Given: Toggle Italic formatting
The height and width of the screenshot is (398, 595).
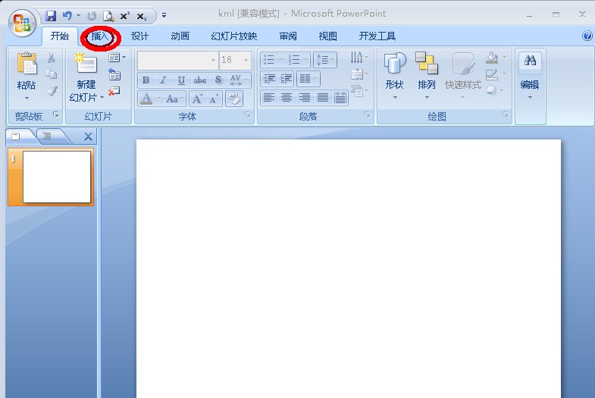Looking at the screenshot, I should (163, 80).
